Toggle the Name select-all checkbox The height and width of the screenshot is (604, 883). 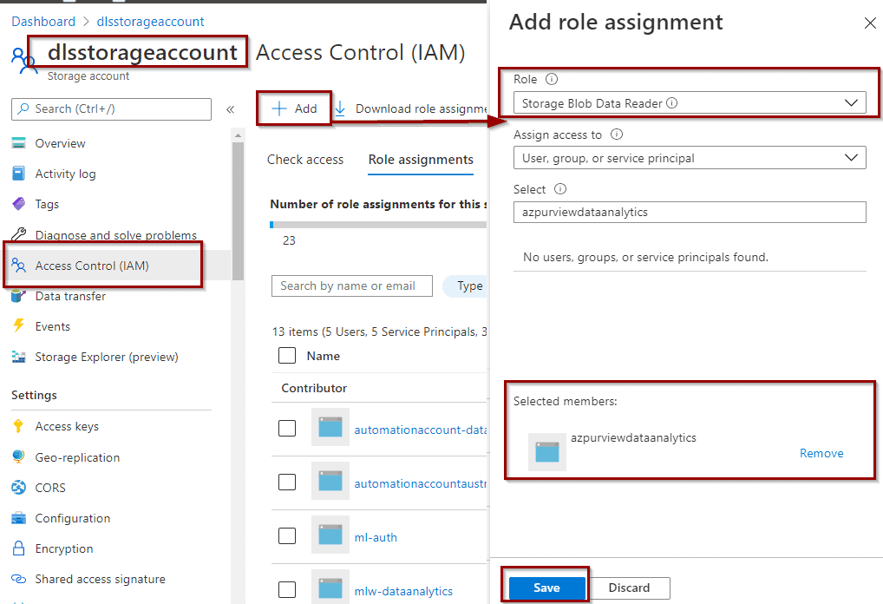pyautogui.click(x=287, y=356)
